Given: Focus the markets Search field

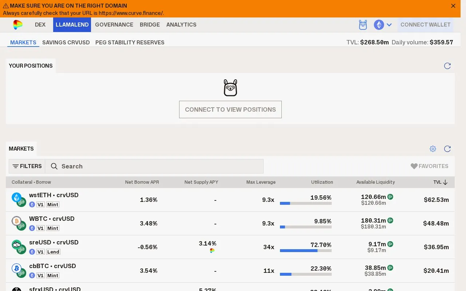Looking at the screenshot, I should [154, 166].
